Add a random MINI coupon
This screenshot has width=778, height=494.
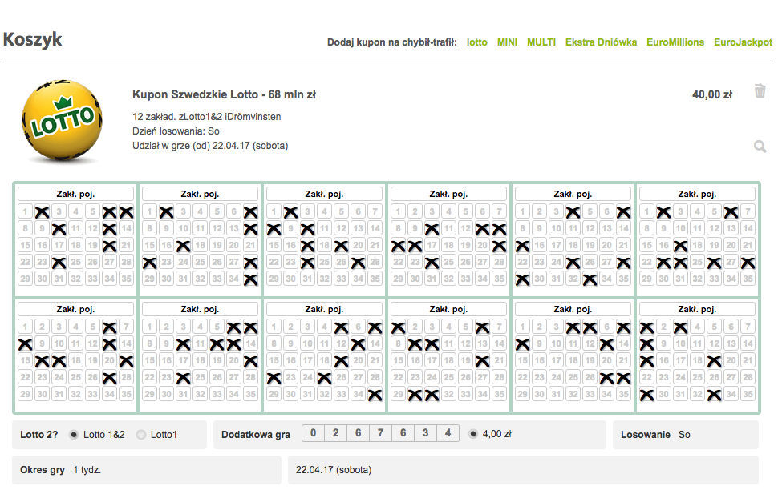(507, 42)
